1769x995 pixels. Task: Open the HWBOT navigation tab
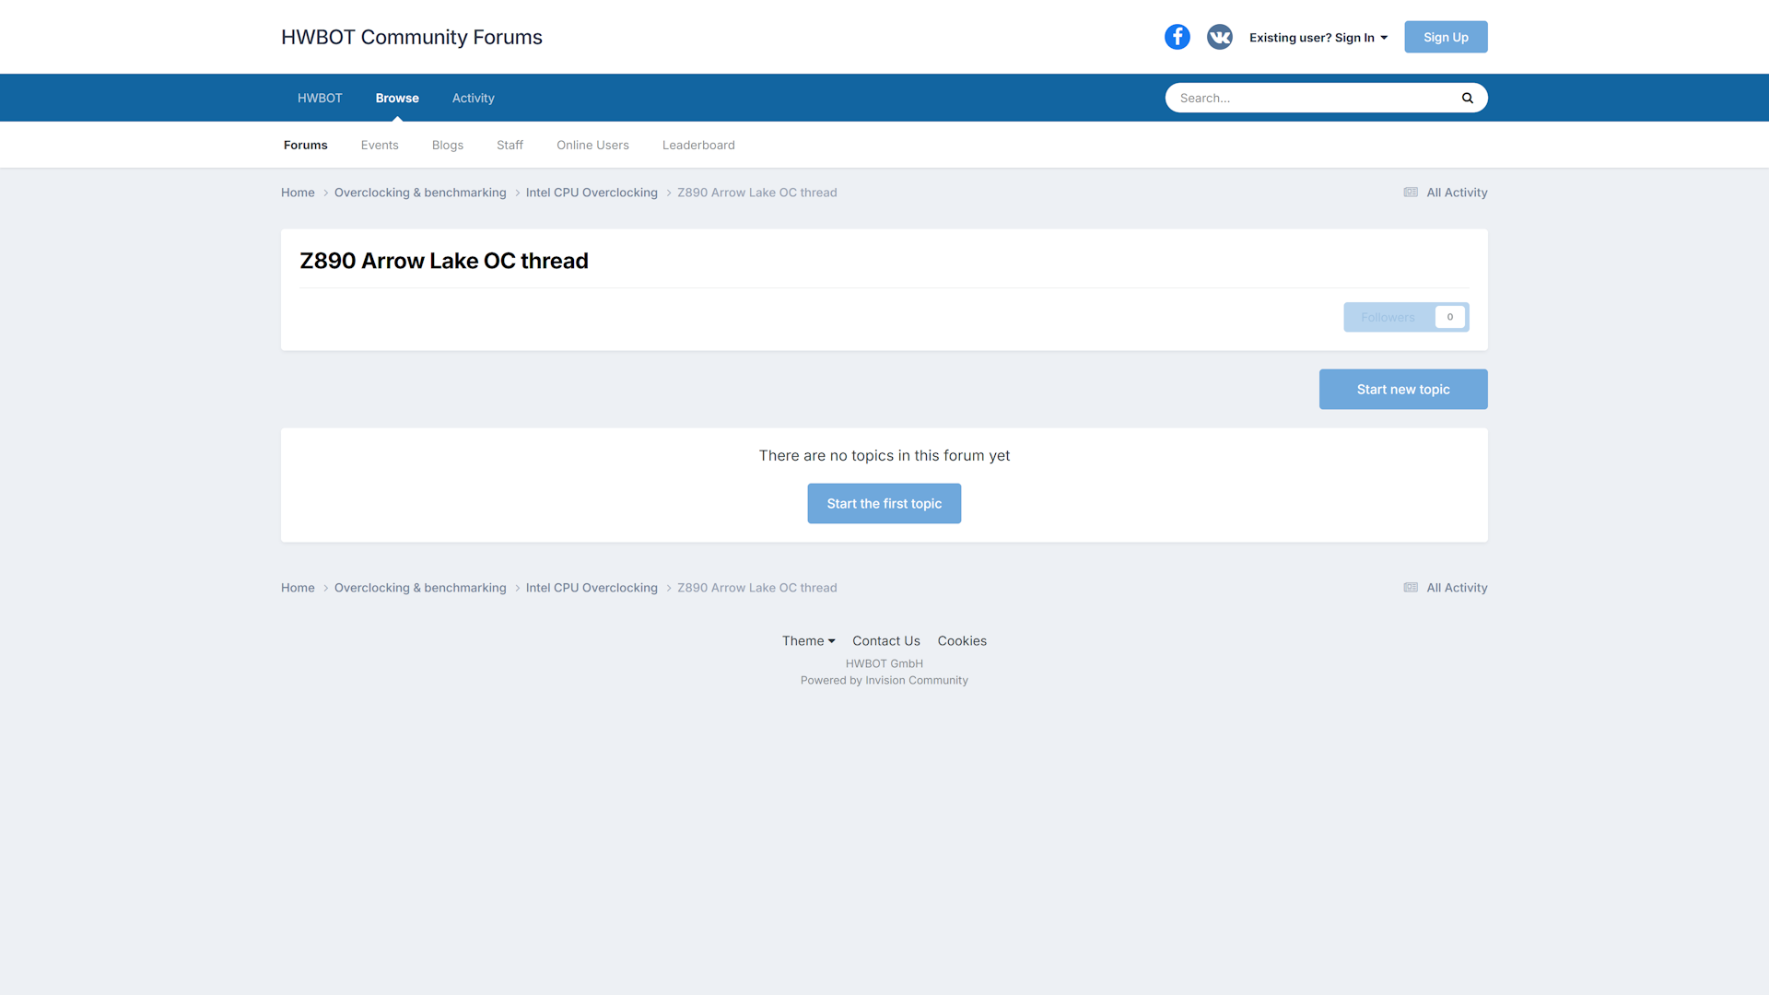click(320, 98)
